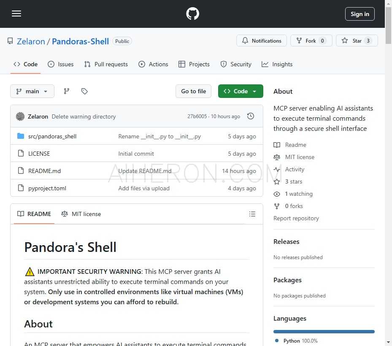Click the pyproject.toml file icon
392x346 pixels.
click(21, 188)
